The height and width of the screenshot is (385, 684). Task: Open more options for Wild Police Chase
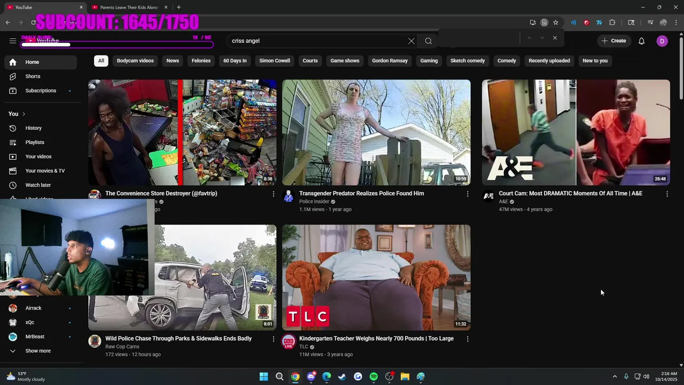tap(274, 339)
